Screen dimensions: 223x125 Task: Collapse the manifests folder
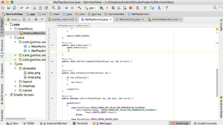coord(11,29)
